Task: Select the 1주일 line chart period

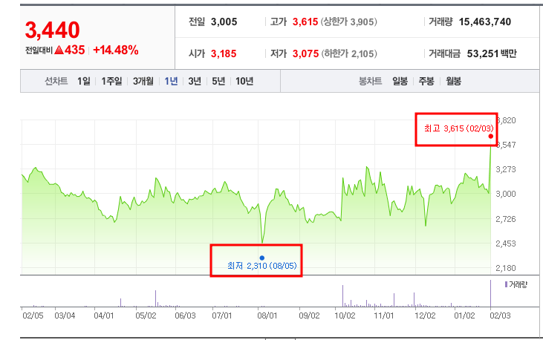Action: pyautogui.click(x=111, y=81)
